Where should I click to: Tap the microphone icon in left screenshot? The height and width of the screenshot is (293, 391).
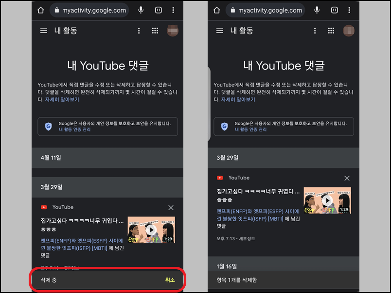pos(141,10)
